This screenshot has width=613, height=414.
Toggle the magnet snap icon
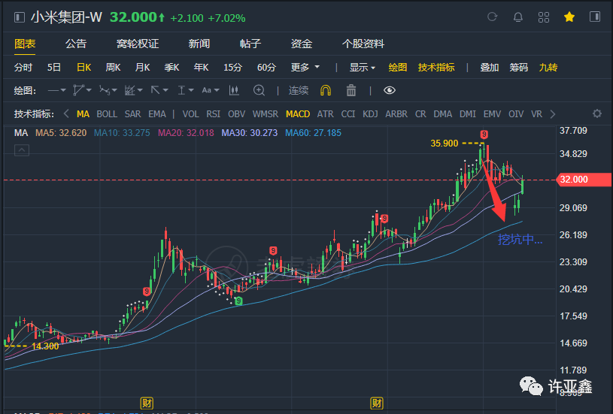(x=326, y=91)
